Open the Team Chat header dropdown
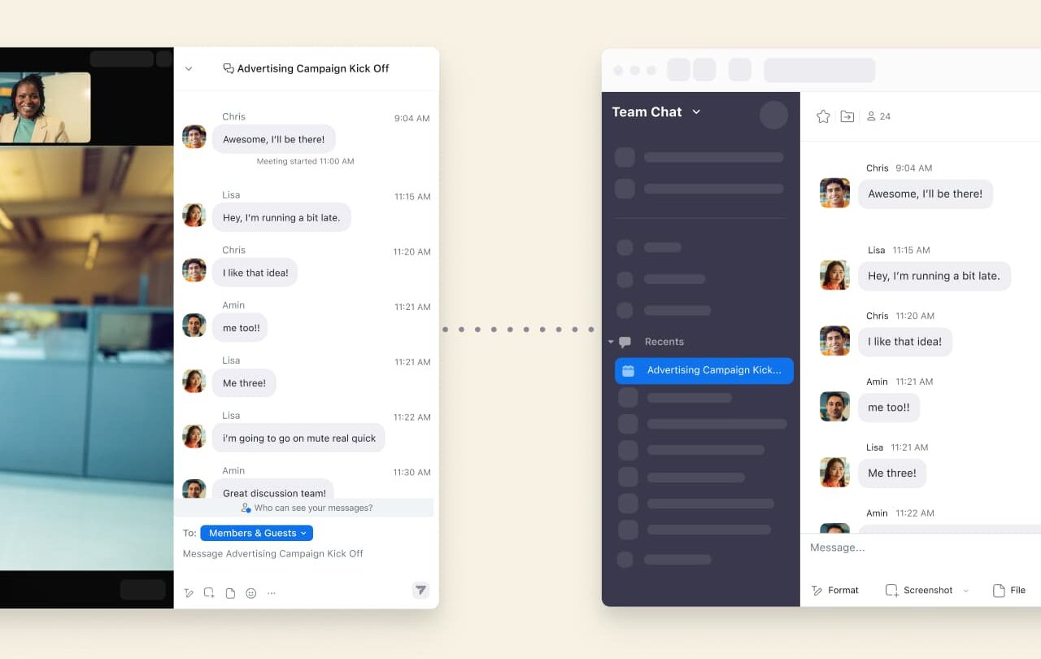Viewport: 1041px width, 659px height. 696,112
